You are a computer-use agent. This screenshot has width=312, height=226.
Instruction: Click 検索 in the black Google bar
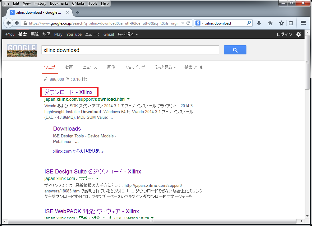click(x=22, y=35)
